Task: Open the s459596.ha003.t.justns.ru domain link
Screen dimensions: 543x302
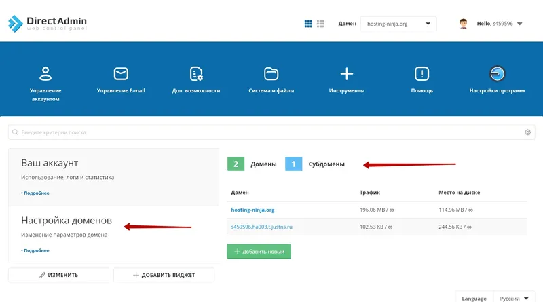Action: point(261,227)
